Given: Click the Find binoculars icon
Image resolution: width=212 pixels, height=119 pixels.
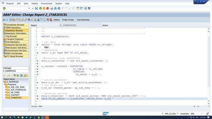Looking at the screenshot, I should tap(55, 8).
